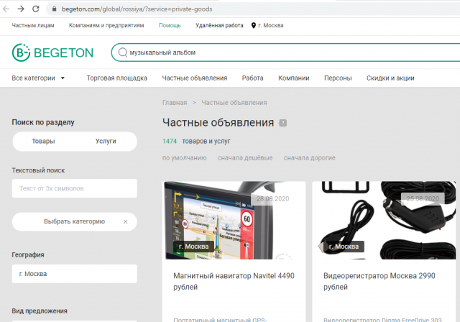Open the Помощь link in top bar

170,25
